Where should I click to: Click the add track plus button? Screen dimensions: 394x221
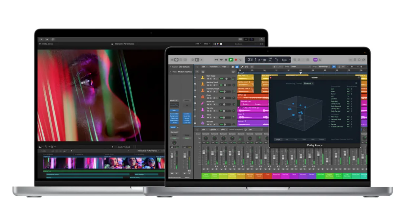pos(197,72)
